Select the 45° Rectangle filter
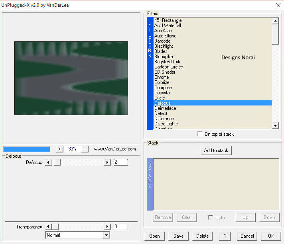The image size is (284, 244). (x=213, y=20)
